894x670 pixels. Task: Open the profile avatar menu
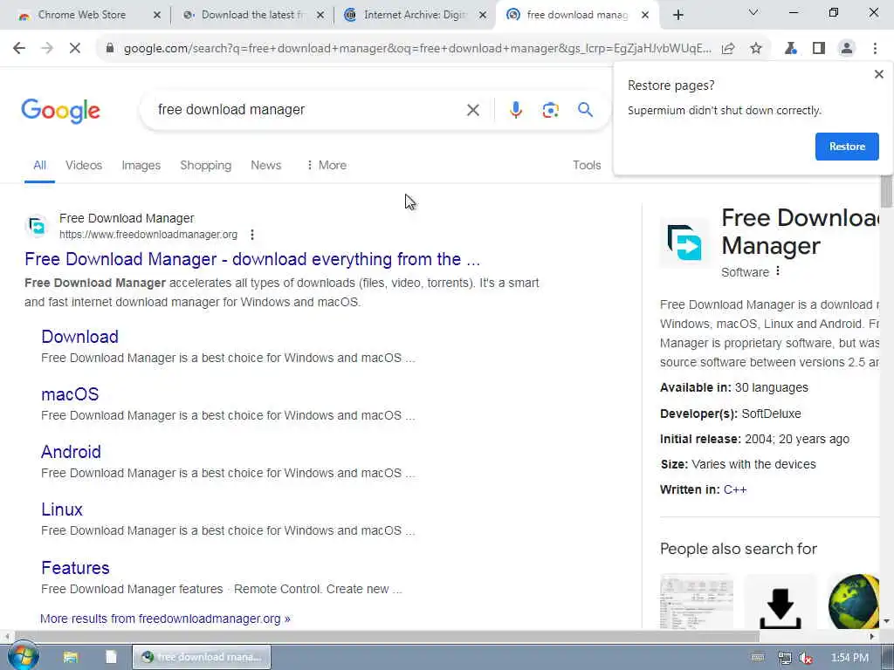[847, 49]
